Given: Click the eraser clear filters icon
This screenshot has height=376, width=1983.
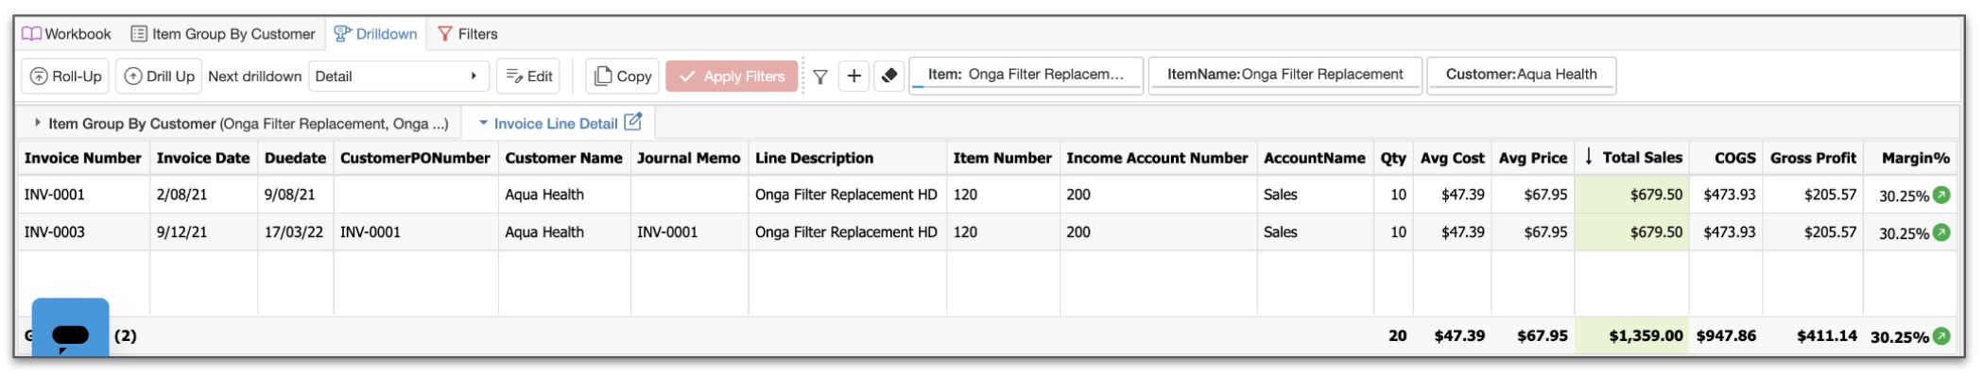Looking at the screenshot, I should 889,77.
